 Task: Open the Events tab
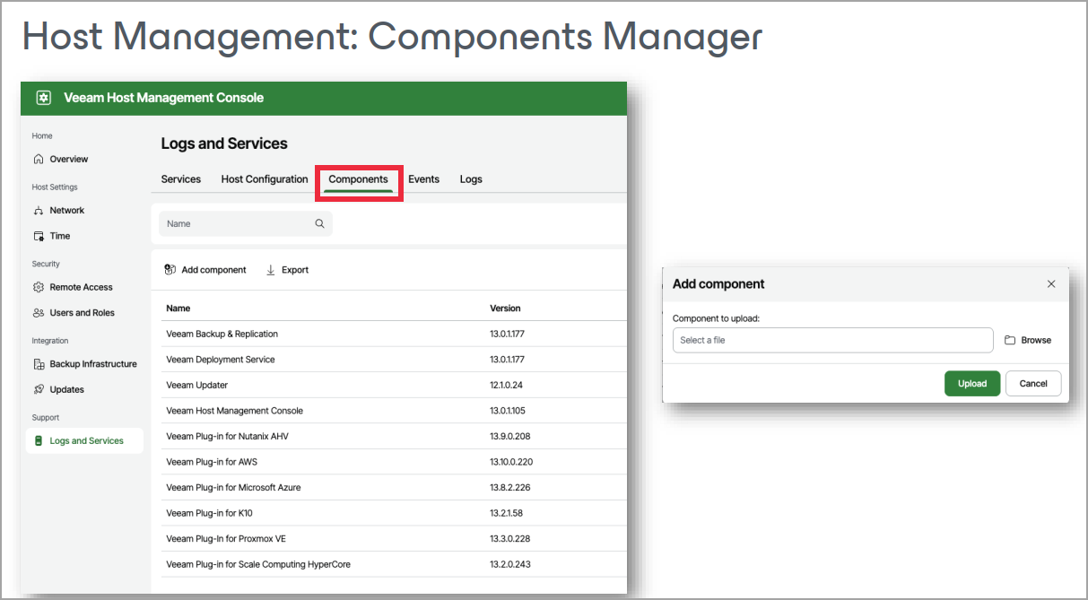pos(423,179)
